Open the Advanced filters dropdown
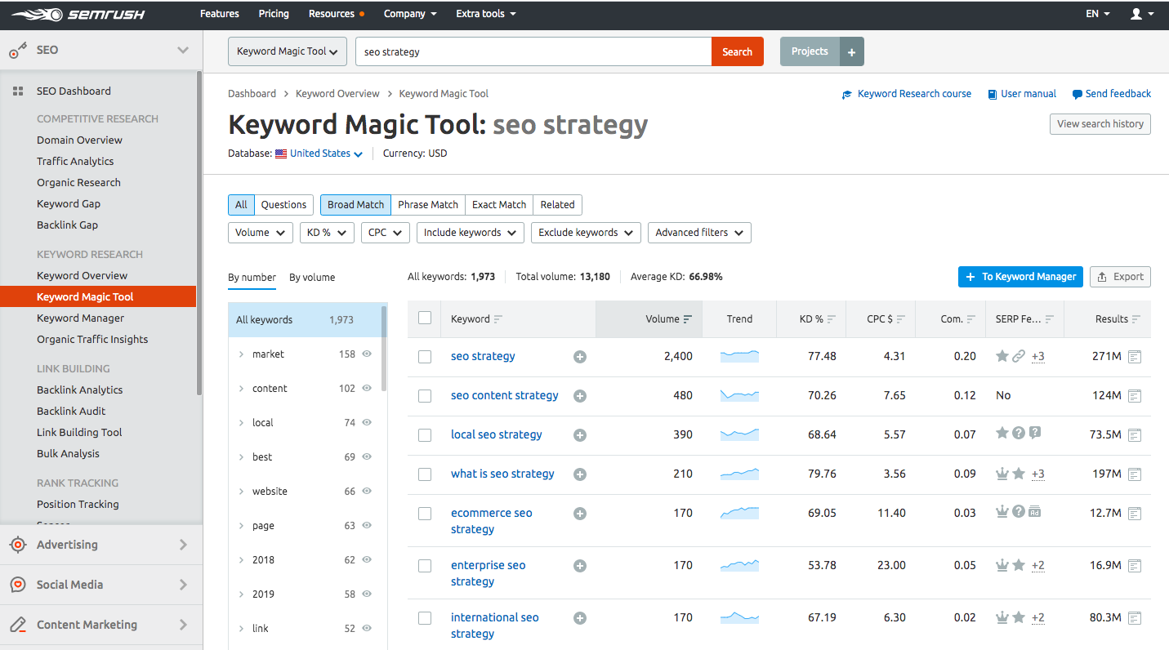This screenshot has height=650, width=1169. [x=698, y=233]
